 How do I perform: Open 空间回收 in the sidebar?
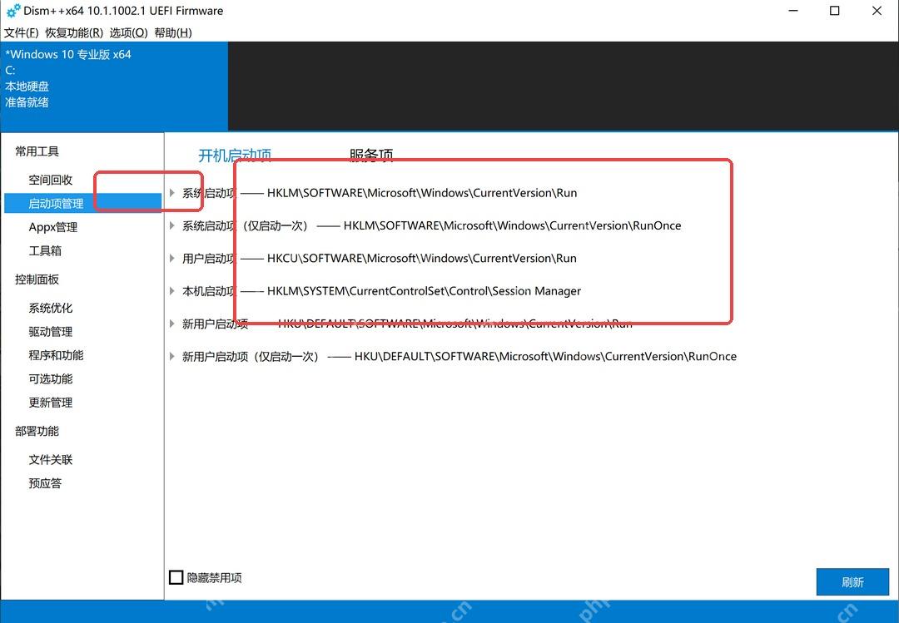tap(51, 180)
